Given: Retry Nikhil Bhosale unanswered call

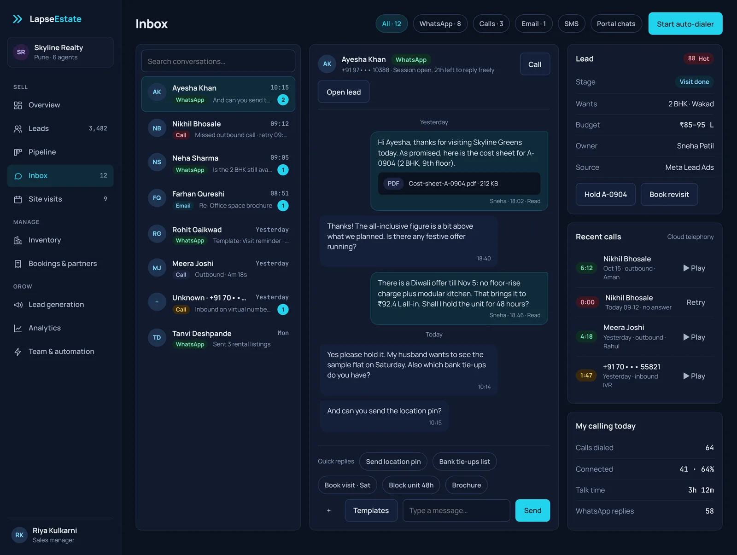Looking at the screenshot, I should (x=696, y=302).
